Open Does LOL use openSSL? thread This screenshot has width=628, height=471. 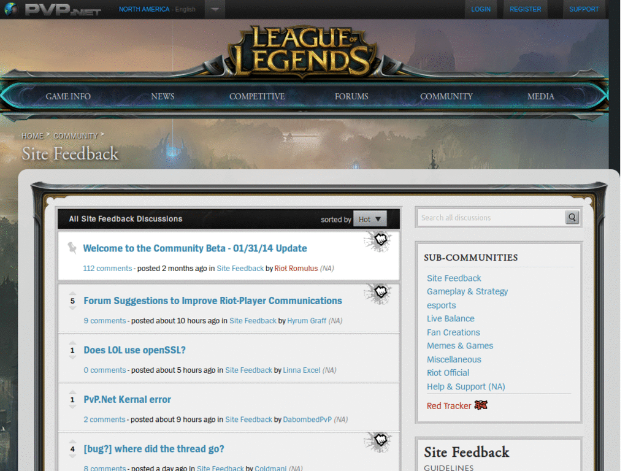click(x=134, y=350)
